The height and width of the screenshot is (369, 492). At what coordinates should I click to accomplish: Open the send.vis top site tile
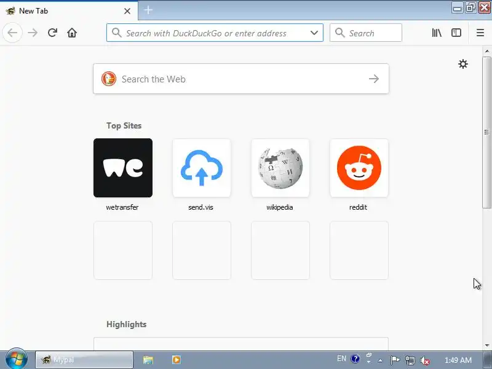coord(202,168)
